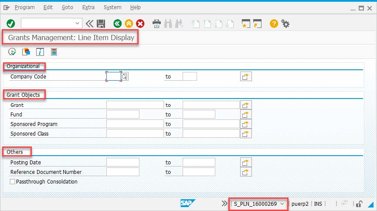This screenshot has width=377, height=211.
Task: Enable the Passthrough Consolidation checkbox
Action: point(12,181)
